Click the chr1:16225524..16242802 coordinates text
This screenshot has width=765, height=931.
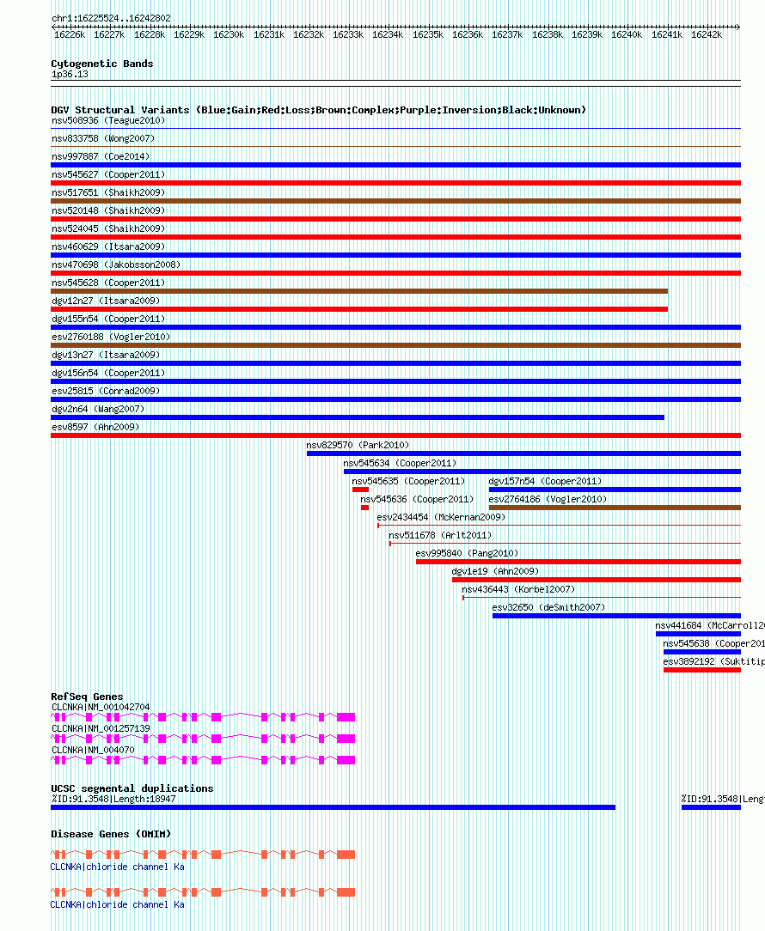111,18
